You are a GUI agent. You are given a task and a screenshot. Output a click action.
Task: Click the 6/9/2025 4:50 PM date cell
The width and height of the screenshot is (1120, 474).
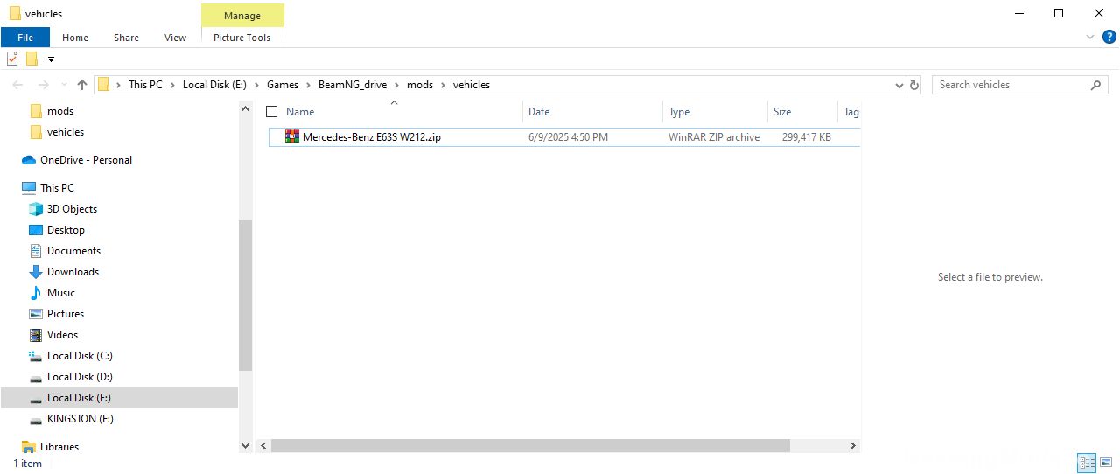tap(568, 137)
